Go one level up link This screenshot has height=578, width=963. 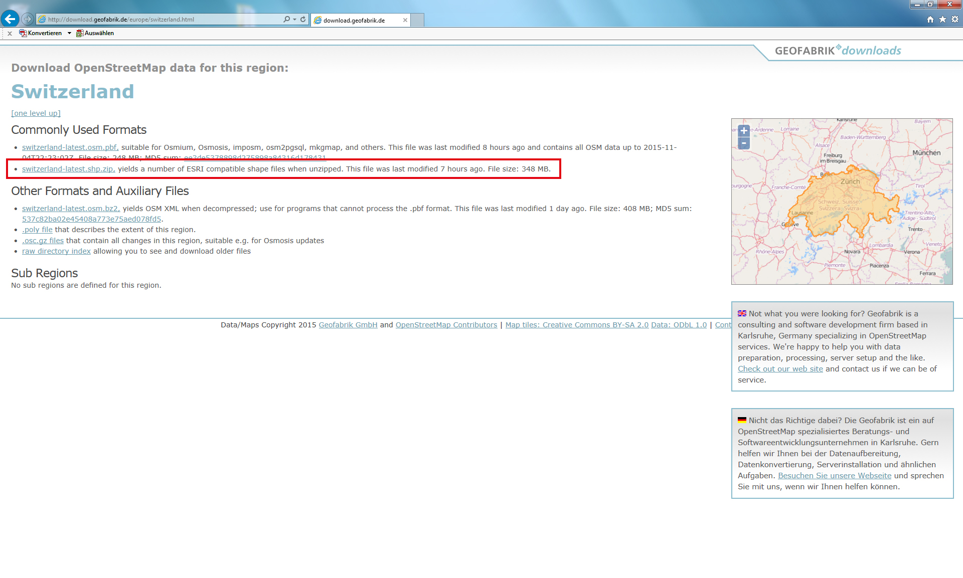[x=36, y=113]
